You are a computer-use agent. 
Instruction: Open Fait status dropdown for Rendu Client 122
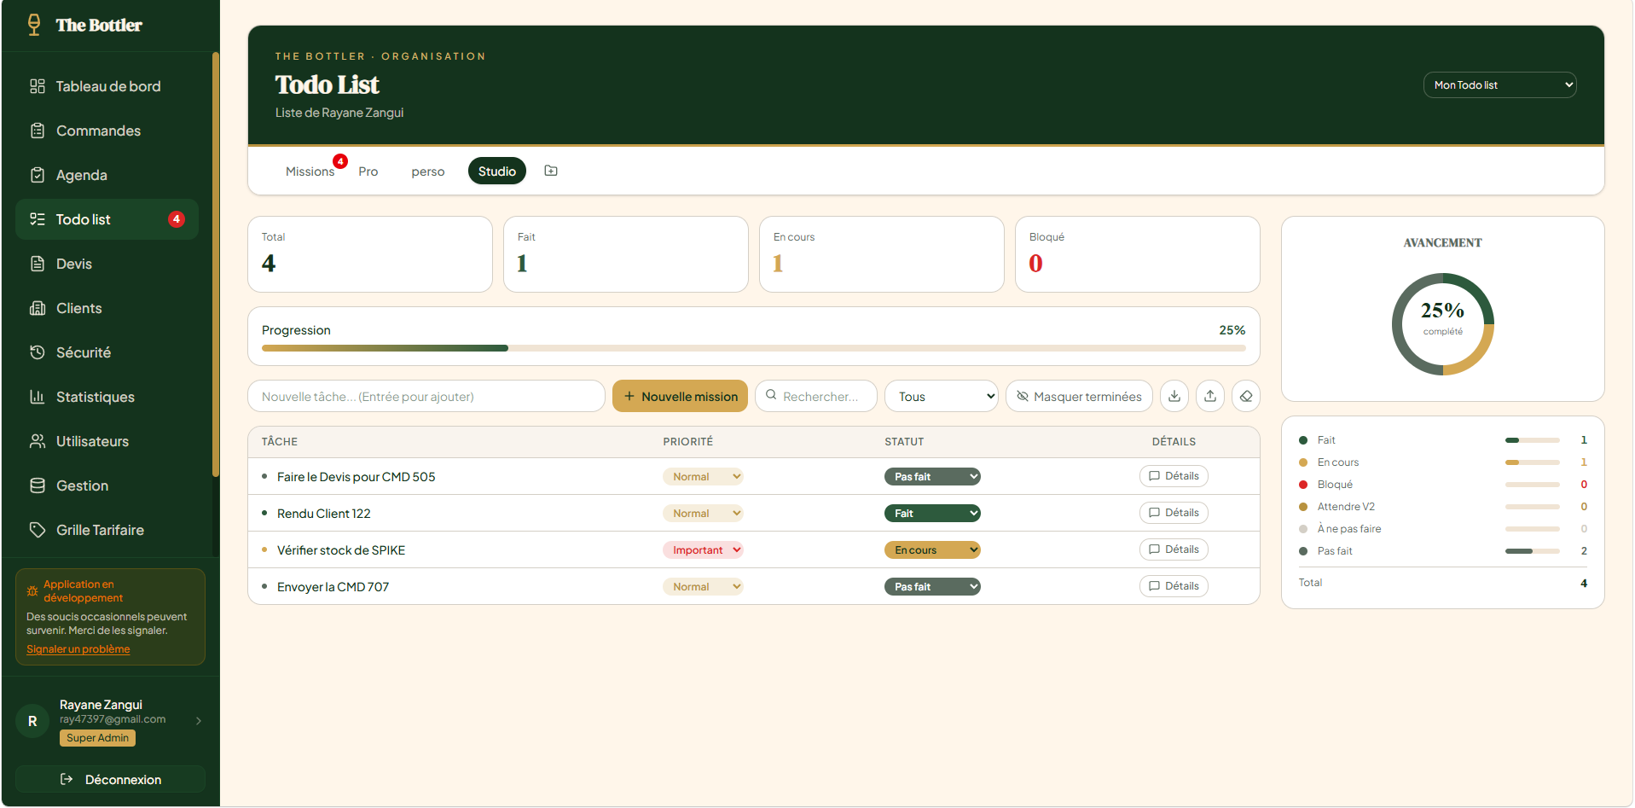tap(932, 514)
